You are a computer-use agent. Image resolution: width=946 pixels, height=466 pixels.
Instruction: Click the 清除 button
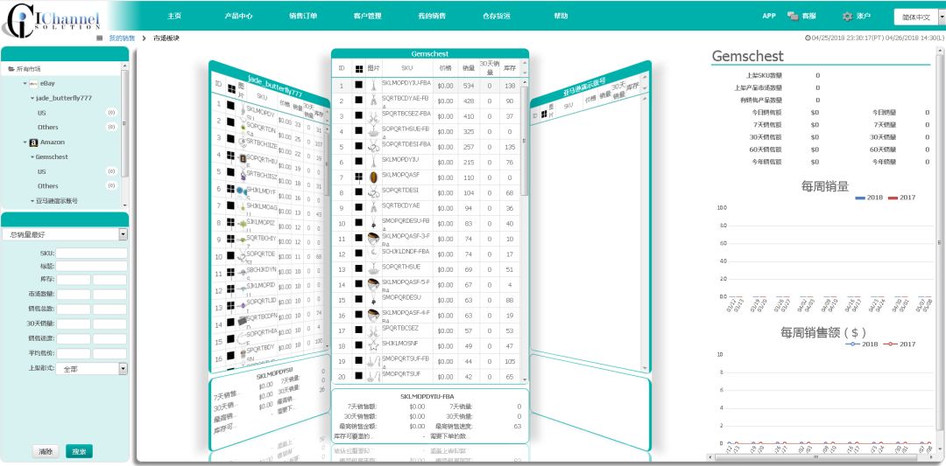tap(46, 451)
